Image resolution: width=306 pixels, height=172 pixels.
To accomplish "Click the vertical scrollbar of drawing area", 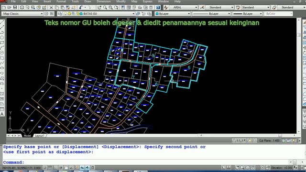I will tap(299, 75).
